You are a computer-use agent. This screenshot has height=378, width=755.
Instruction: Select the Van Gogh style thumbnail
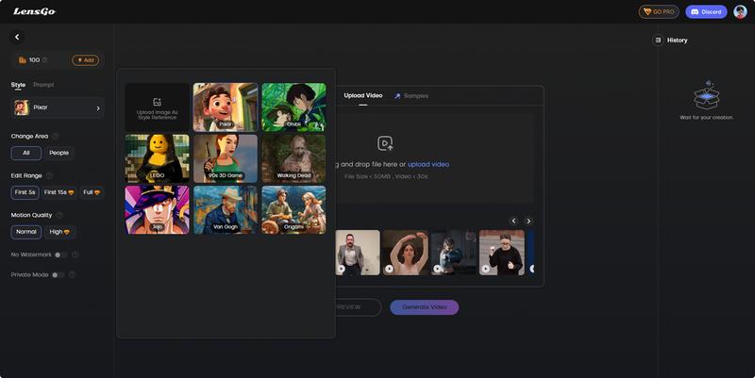[x=226, y=209]
